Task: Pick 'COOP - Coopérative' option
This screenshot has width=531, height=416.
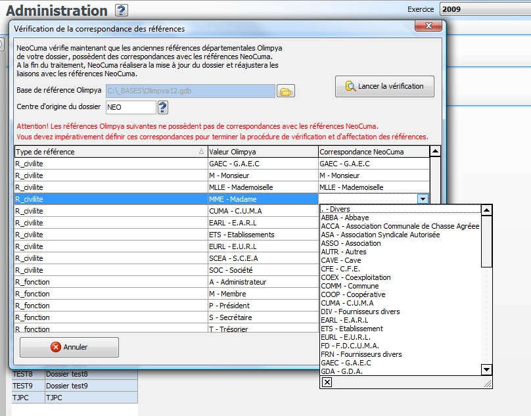Action: click(x=400, y=294)
